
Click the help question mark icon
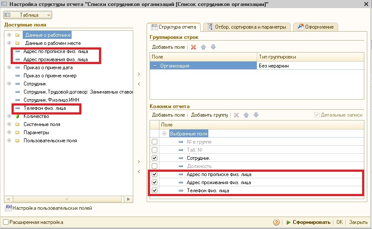tap(276, 222)
